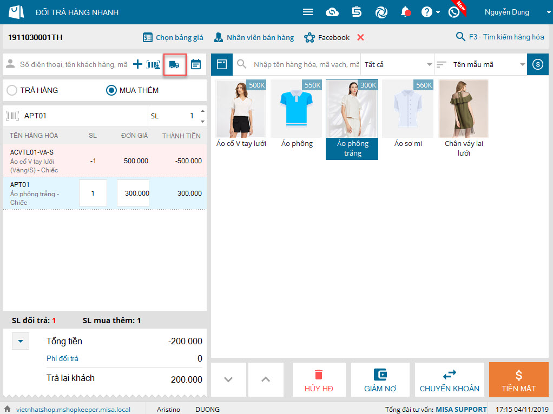The height and width of the screenshot is (414, 553).
Task: Click the scan customer card barcode icon
Action: point(154,64)
